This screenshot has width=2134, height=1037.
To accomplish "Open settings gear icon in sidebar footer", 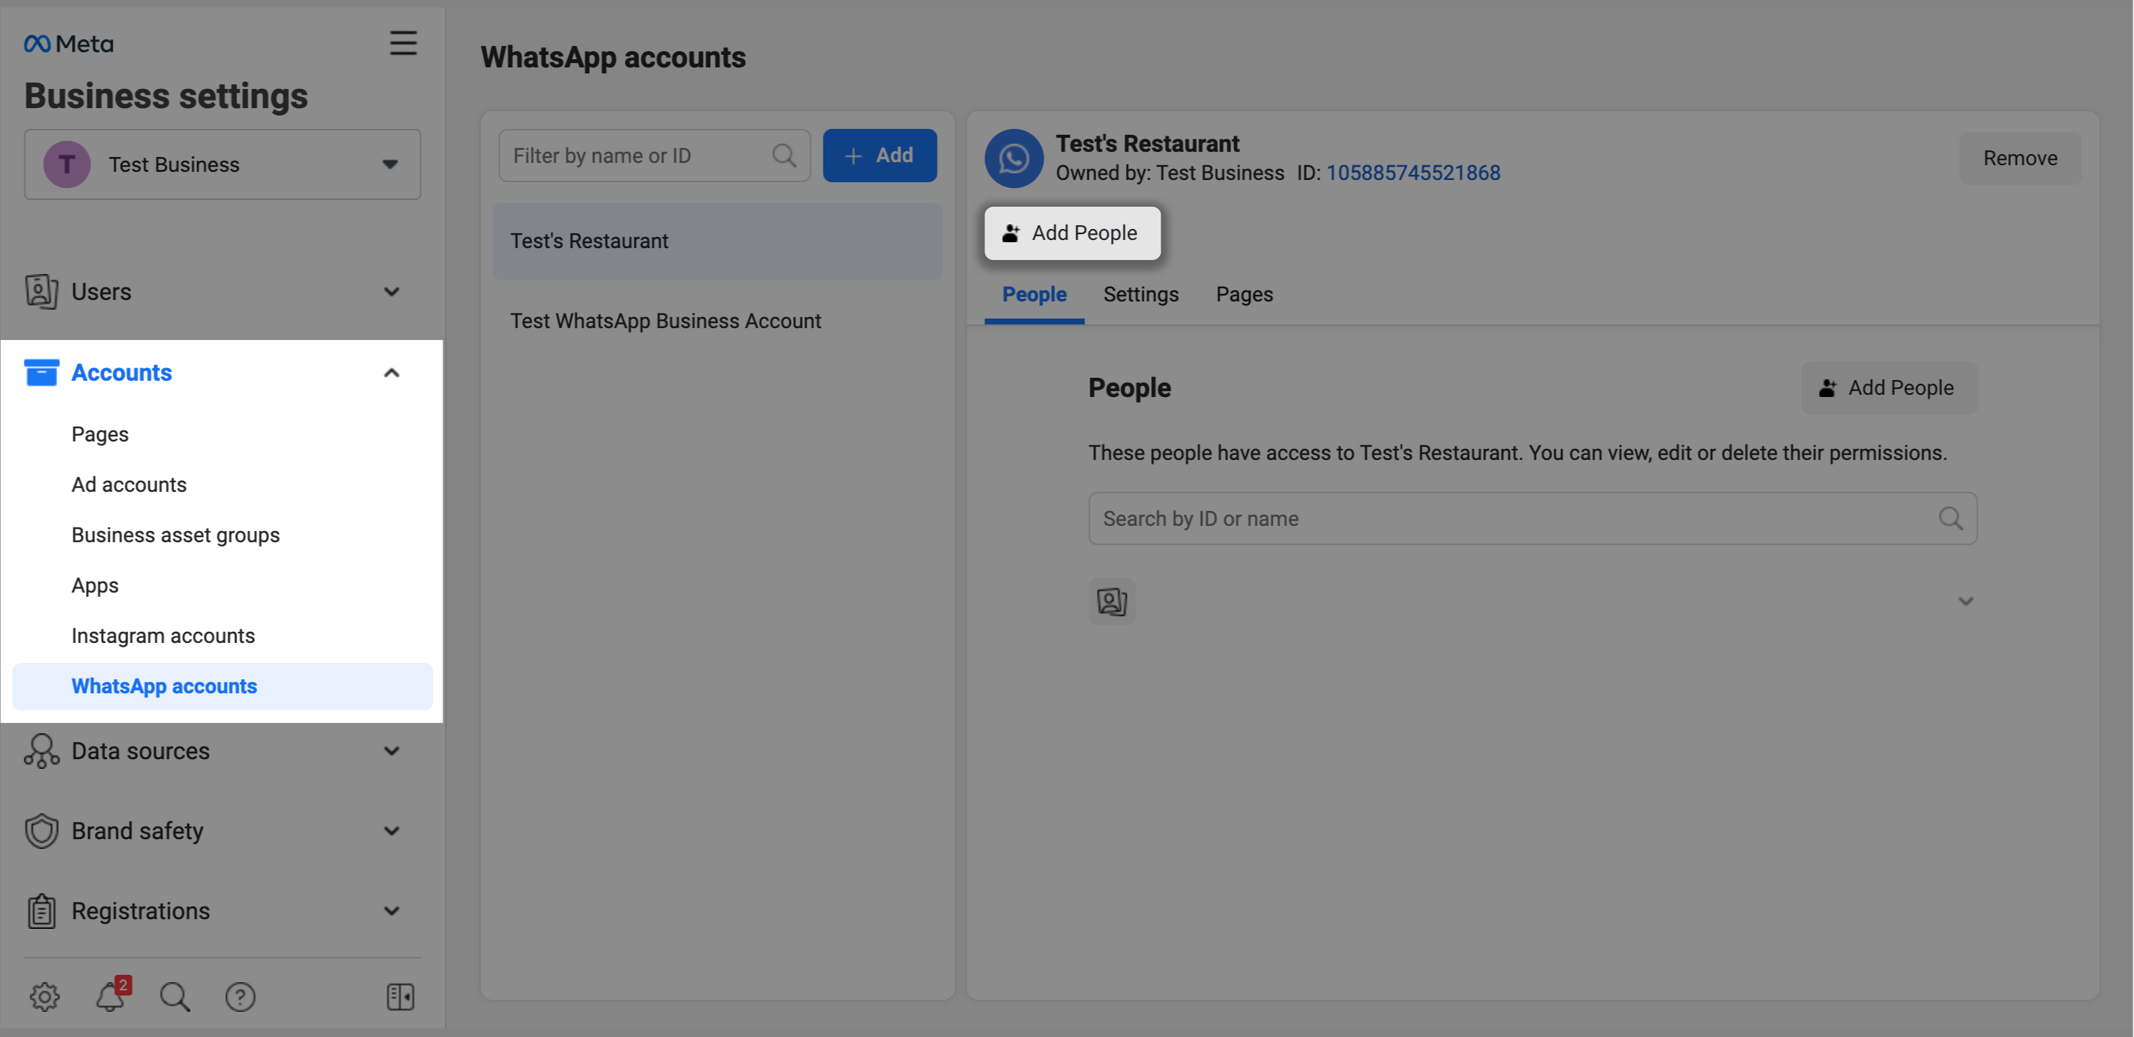I will [44, 996].
